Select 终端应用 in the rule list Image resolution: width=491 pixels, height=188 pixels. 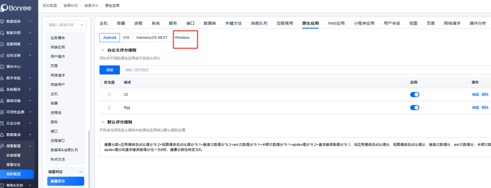(x=58, y=47)
